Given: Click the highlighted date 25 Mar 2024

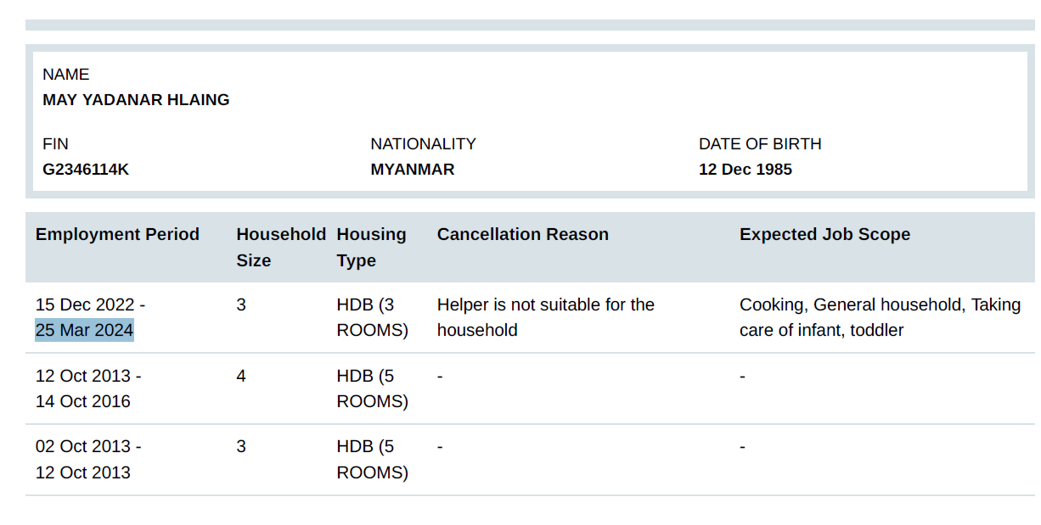Looking at the screenshot, I should point(84,330).
